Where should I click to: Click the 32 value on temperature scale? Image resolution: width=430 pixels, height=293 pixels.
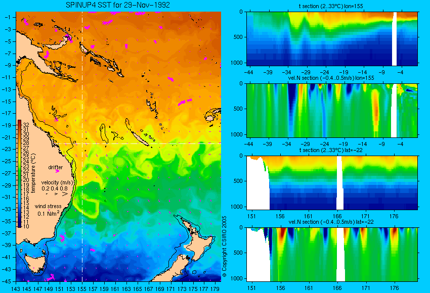[x=25, y=125]
